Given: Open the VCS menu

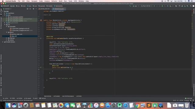Looking at the screenshot, I should [75, 1].
